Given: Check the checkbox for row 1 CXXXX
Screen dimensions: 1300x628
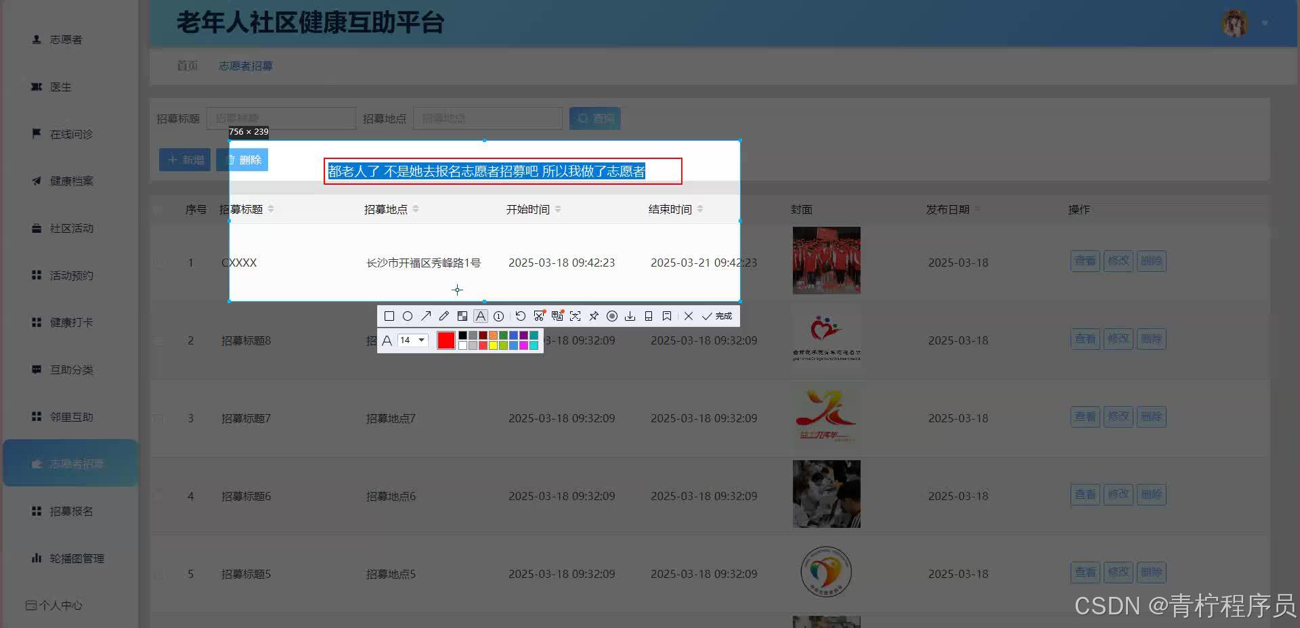Looking at the screenshot, I should pyautogui.click(x=159, y=263).
